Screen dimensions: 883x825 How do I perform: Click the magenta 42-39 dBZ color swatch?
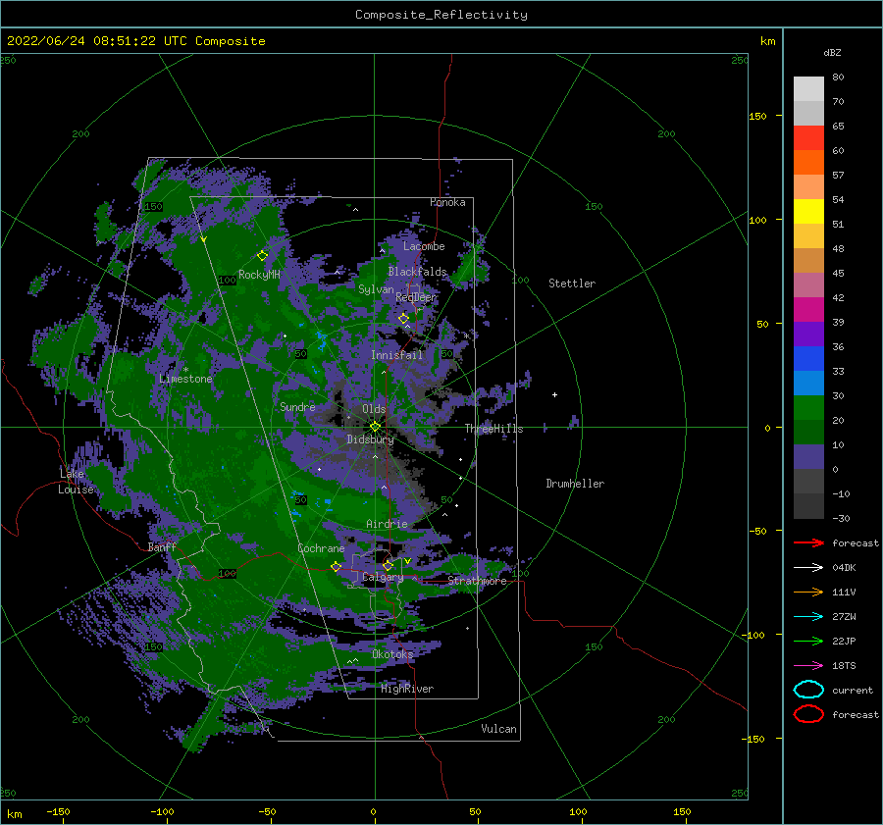pos(808,310)
